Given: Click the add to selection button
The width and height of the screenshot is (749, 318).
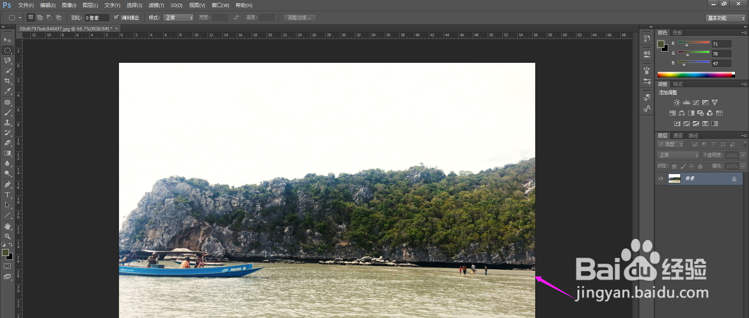Looking at the screenshot, I should point(40,18).
